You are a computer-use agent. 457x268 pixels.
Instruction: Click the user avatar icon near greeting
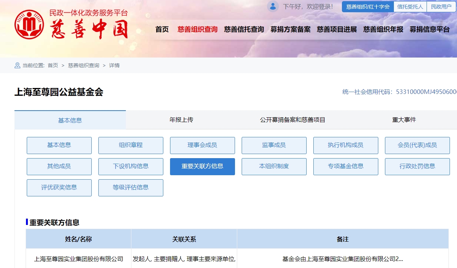[x=273, y=6]
